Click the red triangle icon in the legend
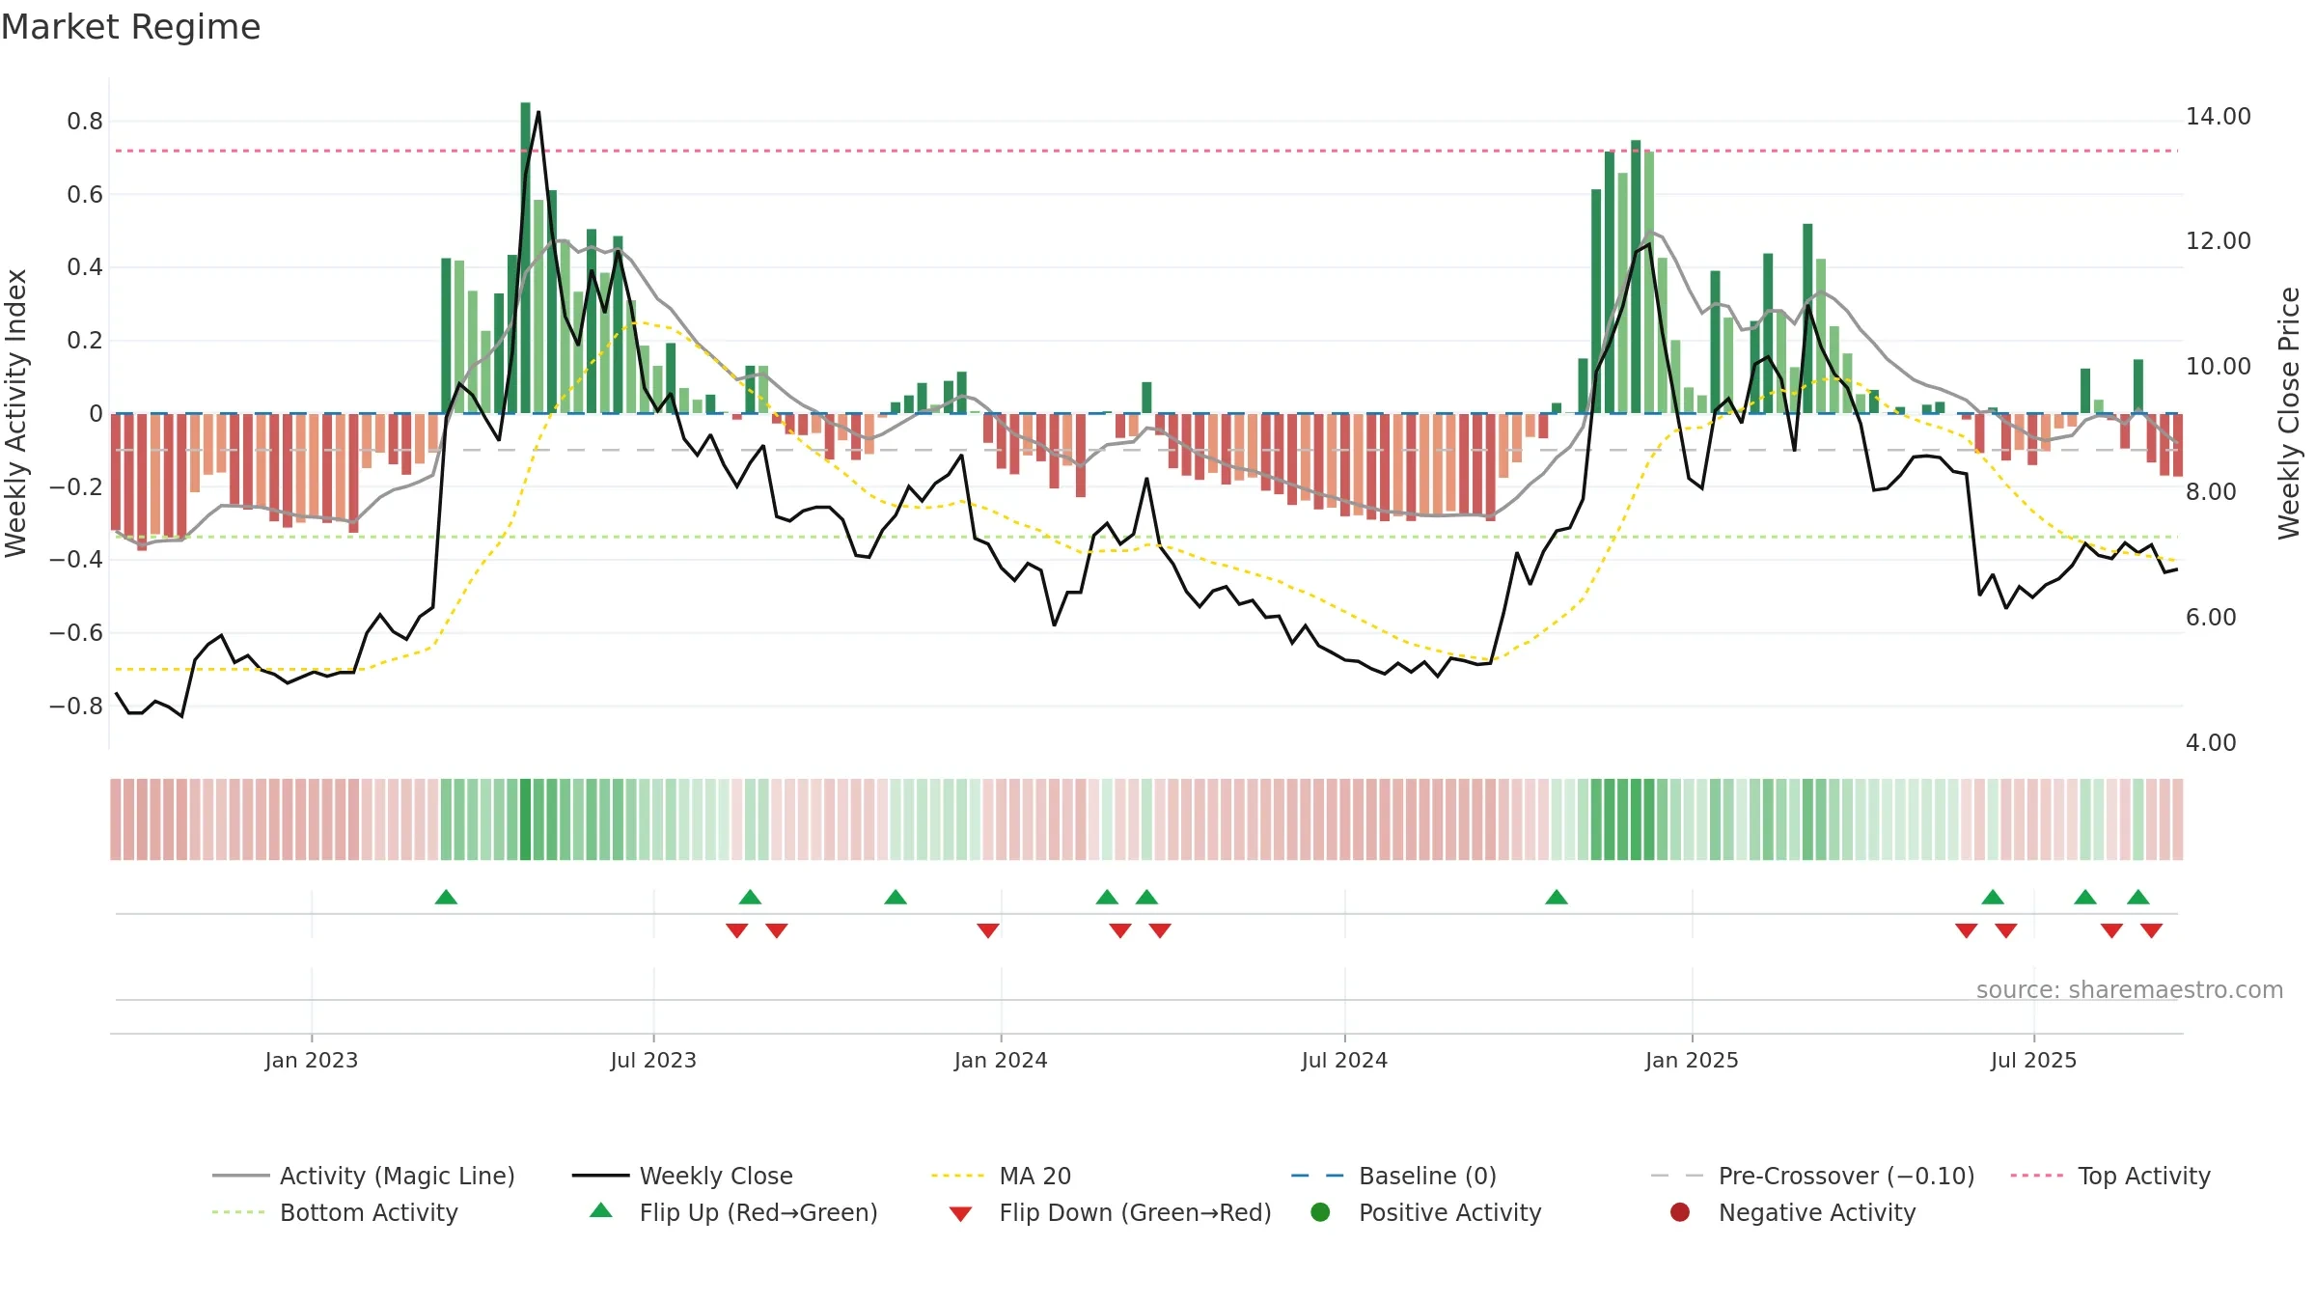This screenshot has width=2316, height=1303. [x=960, y=1214]
